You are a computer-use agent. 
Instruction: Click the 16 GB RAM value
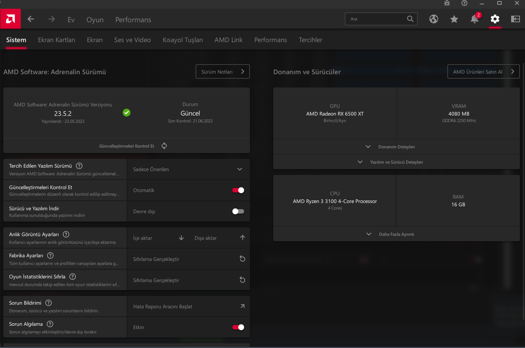click(458, 204)
